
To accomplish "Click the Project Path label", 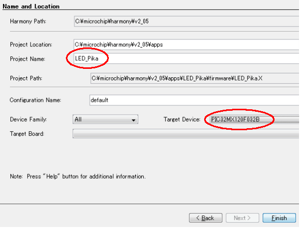I will click(x=26, y=78).
